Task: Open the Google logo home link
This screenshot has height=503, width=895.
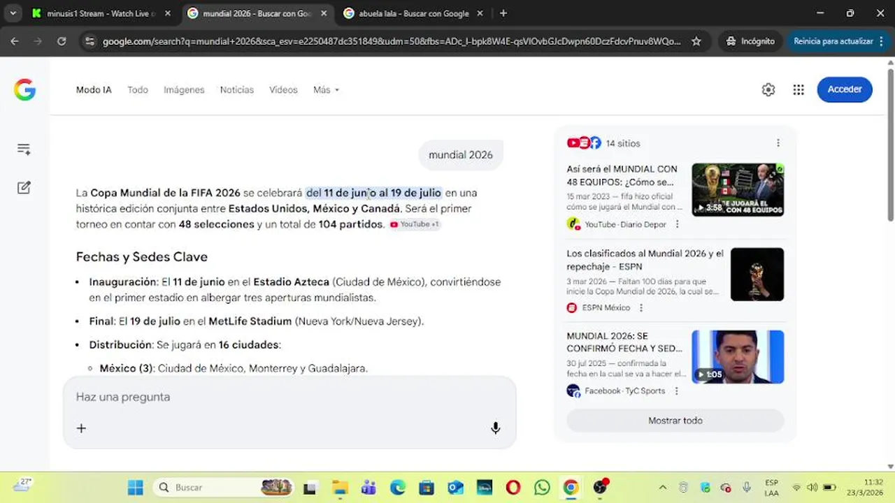Action: 24,89
